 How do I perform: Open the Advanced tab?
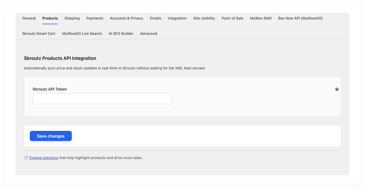click(x=149, y=33)
